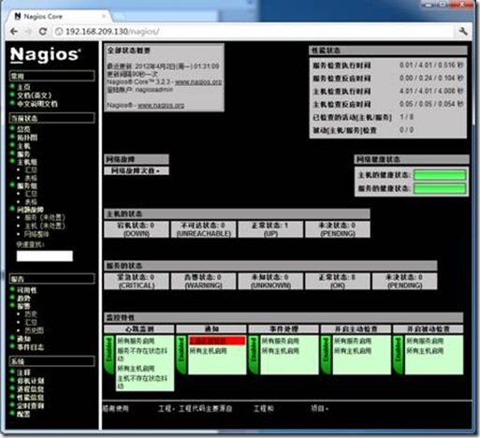This screenshot has height=438, width=480.
Task: Open 表格 under 主机组
Action: pos(31,178)
